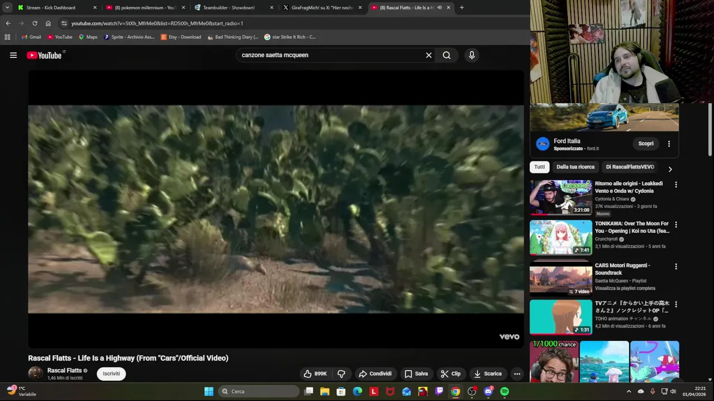Close the Kick Dashboard tab
714x401 pixels.
[95, 8]
